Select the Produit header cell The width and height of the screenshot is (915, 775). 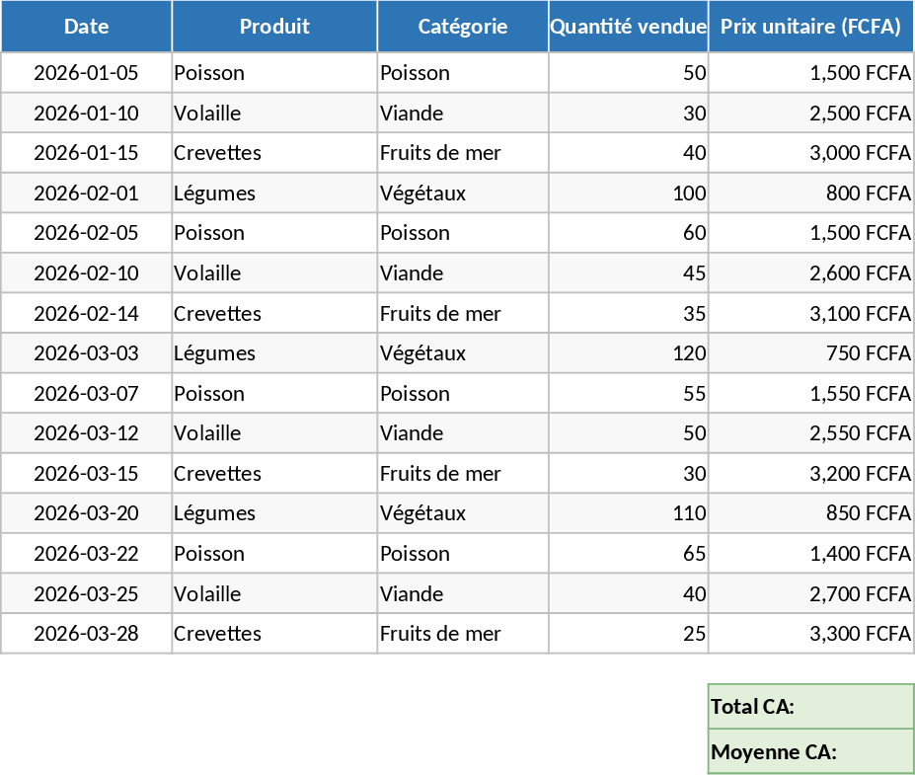tap(274, 27)
